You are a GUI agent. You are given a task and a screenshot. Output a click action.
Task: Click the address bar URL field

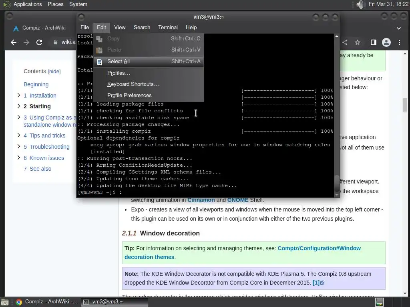click(68, 42)
